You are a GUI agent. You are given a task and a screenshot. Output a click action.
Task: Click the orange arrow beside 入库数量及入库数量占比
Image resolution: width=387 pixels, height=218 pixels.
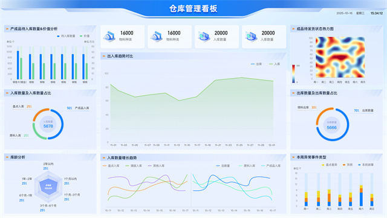[7, 93]
